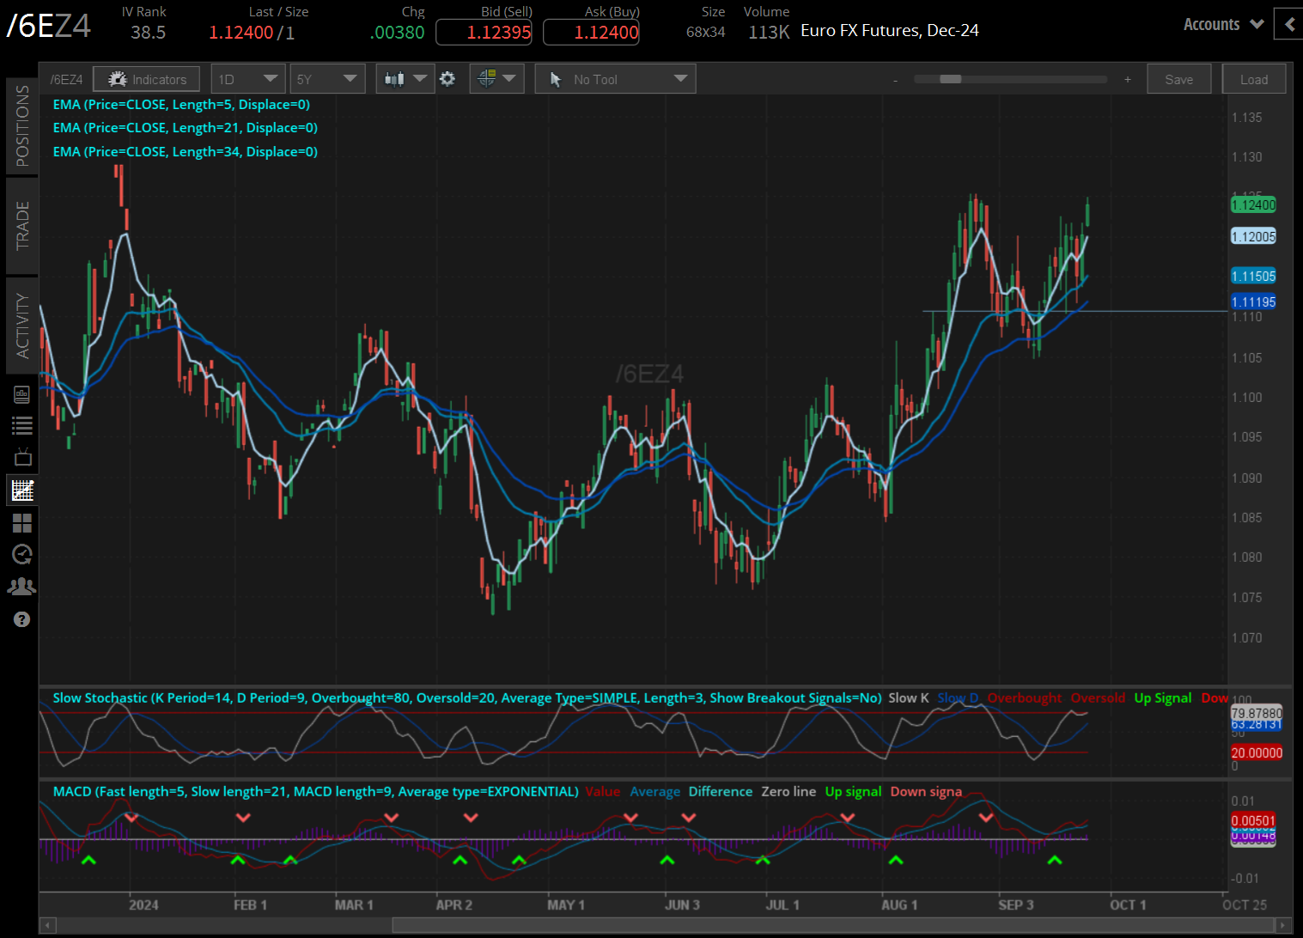Open the four-square dashboard icon
Screen dimensions: 1303x938
pos(22,522)
